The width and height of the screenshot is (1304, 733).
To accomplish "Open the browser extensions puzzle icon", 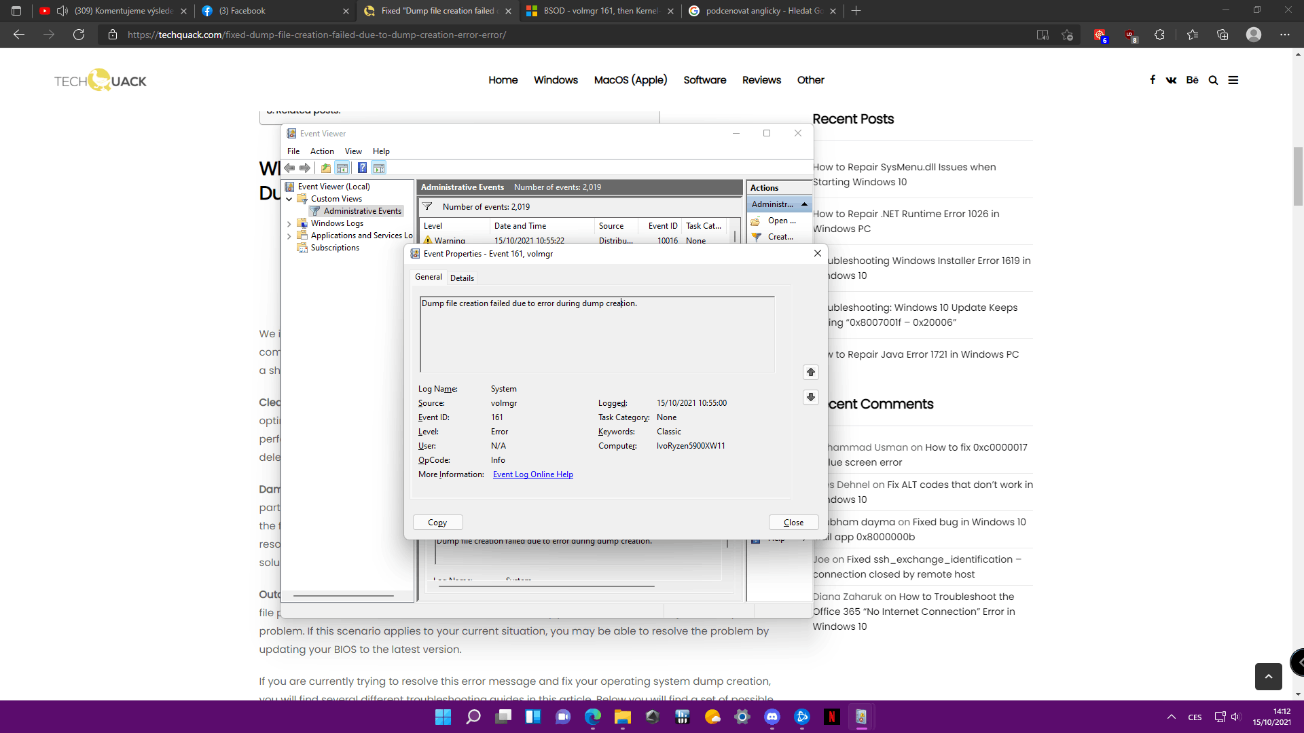I will (1159, 35).
